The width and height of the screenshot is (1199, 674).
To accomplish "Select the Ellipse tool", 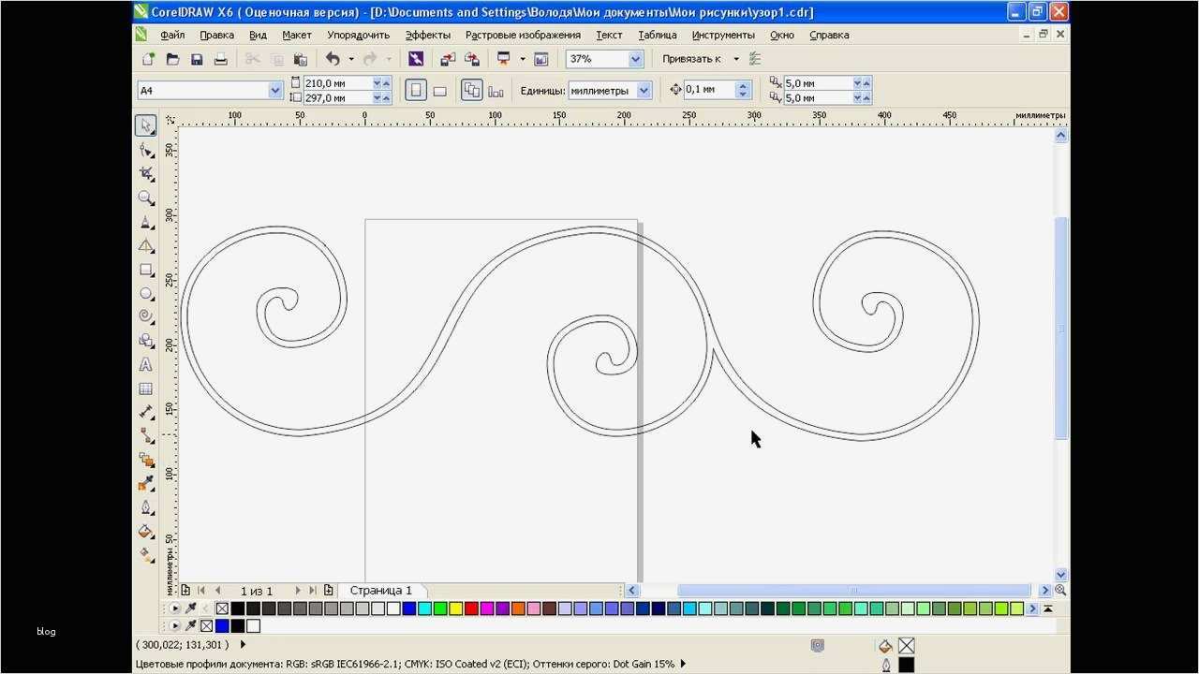I will [146, 294].
